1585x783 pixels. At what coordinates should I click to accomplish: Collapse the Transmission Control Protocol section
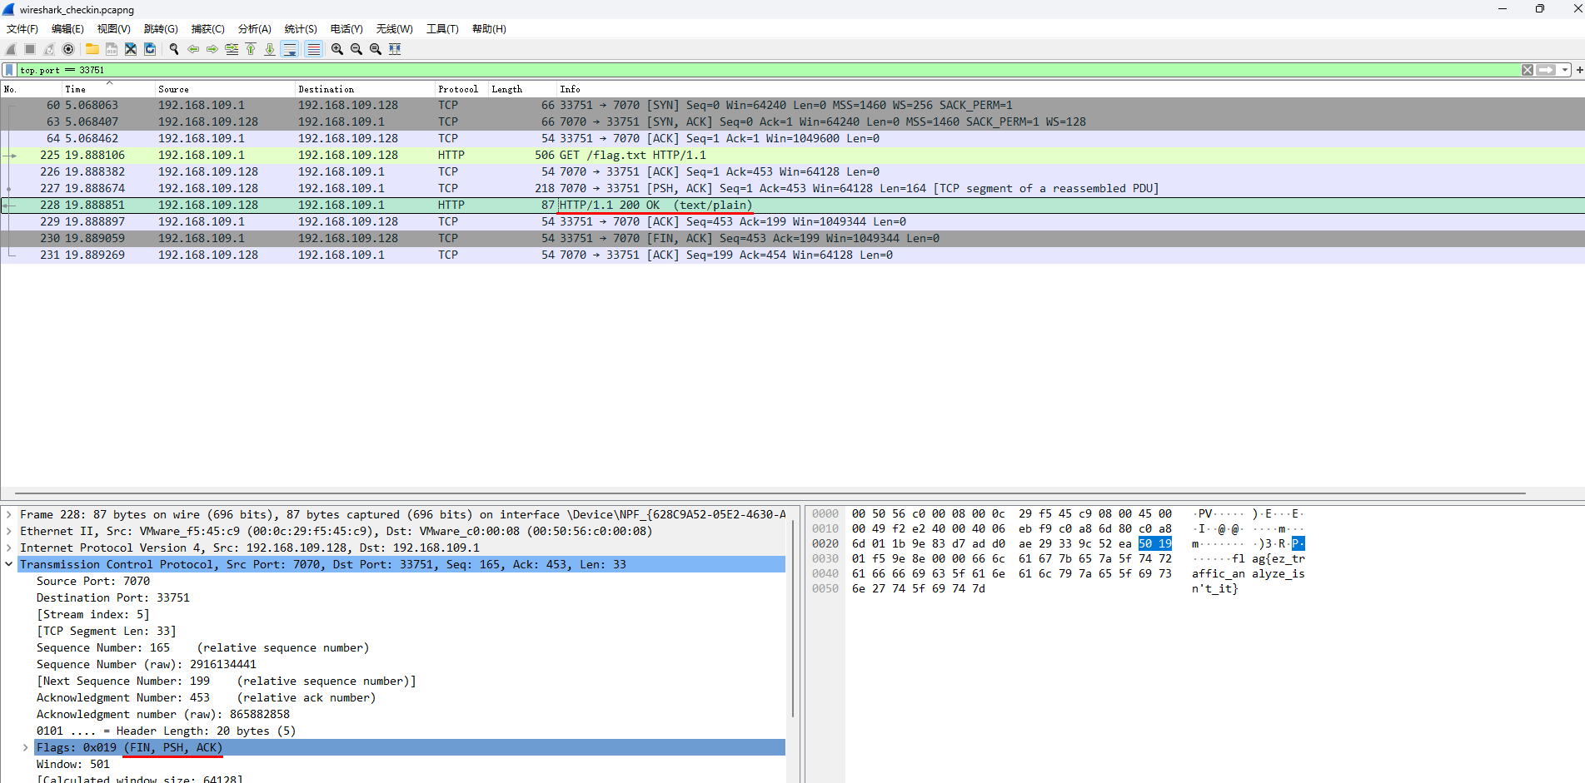(9, 564)
